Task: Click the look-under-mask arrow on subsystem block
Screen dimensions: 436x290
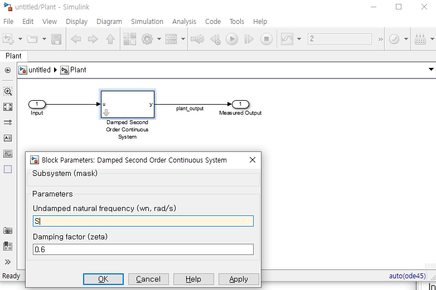Action: click(x=106, y=112)
